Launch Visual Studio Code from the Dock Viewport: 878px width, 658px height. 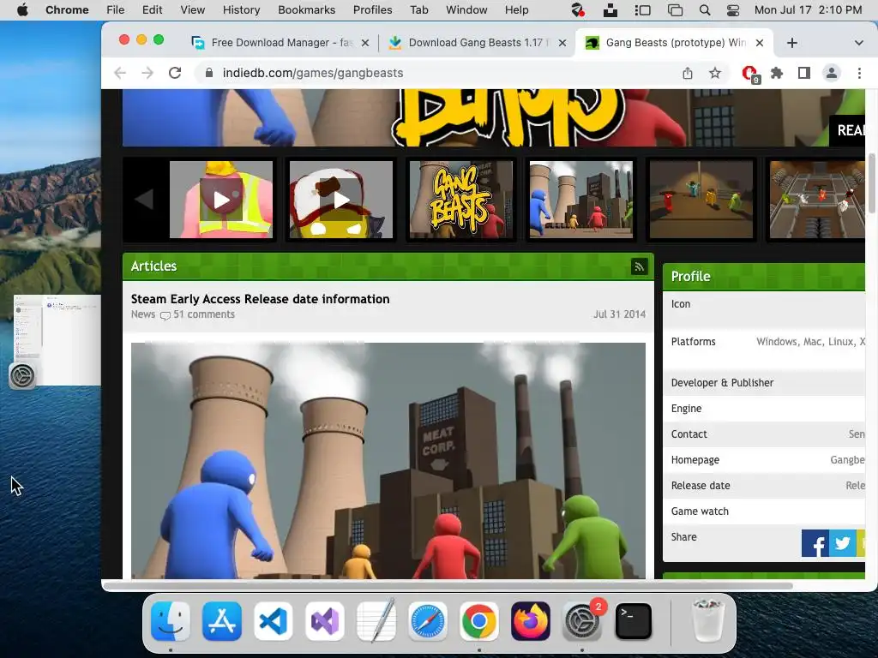click(274, 621)
